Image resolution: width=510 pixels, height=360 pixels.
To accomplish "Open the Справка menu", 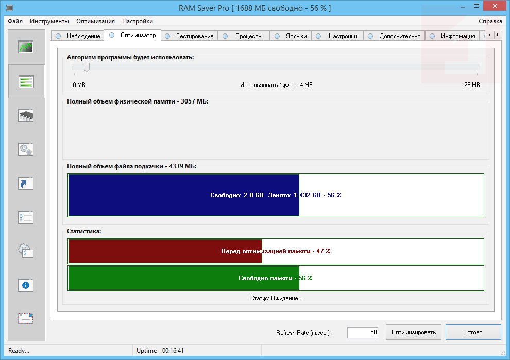I will pyautogui.click(x=490, y=21).
